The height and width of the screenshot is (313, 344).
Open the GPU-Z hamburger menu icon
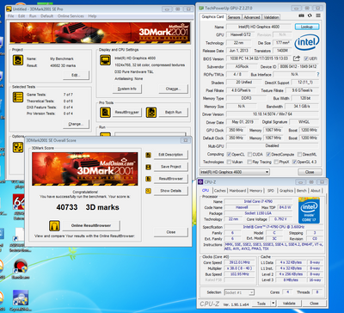coord(318,15)
